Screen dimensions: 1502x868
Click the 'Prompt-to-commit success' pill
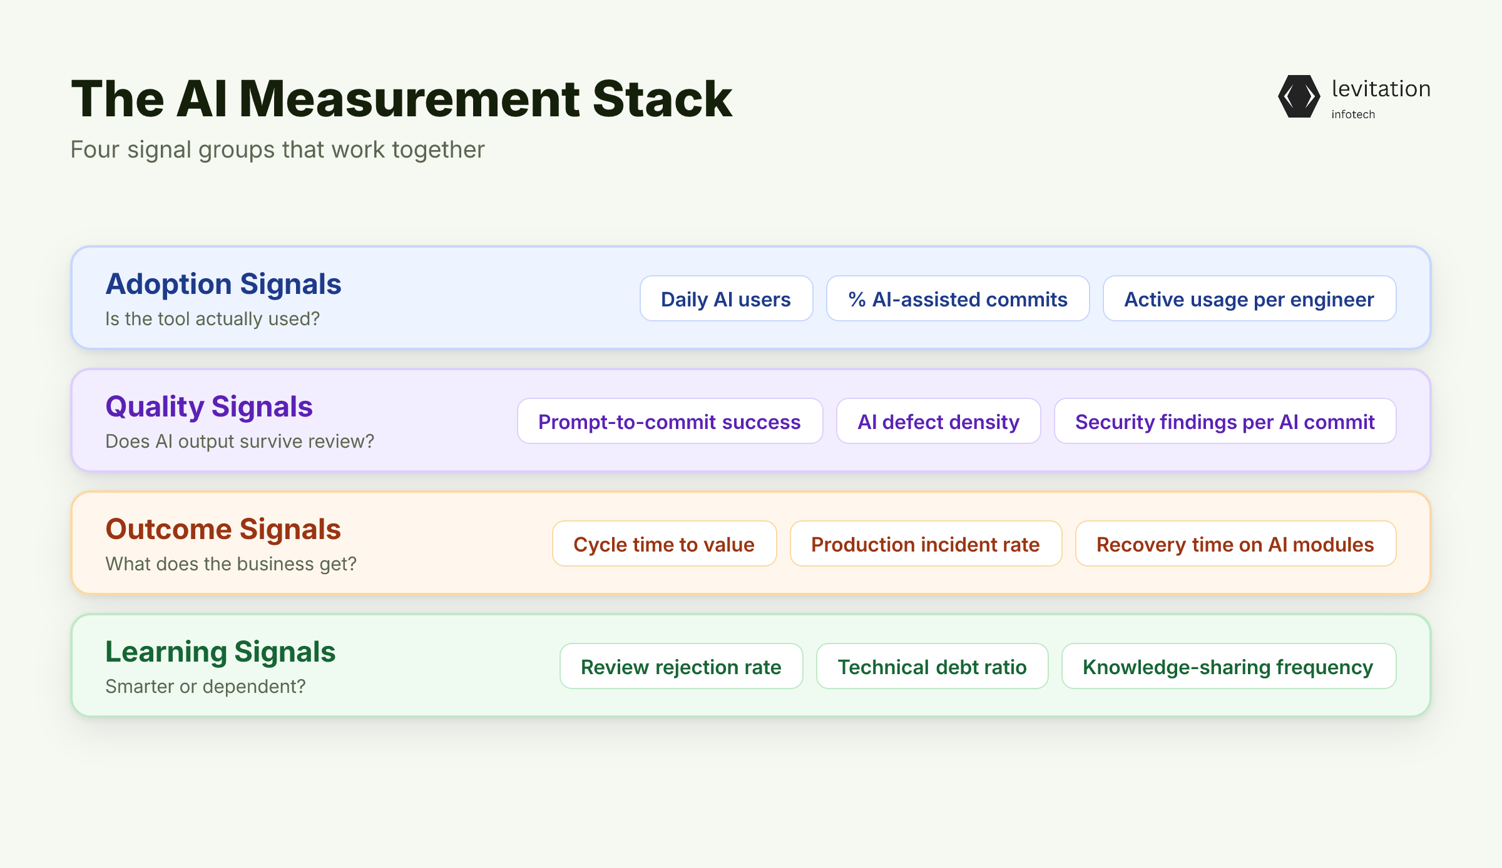coord(670,421)
